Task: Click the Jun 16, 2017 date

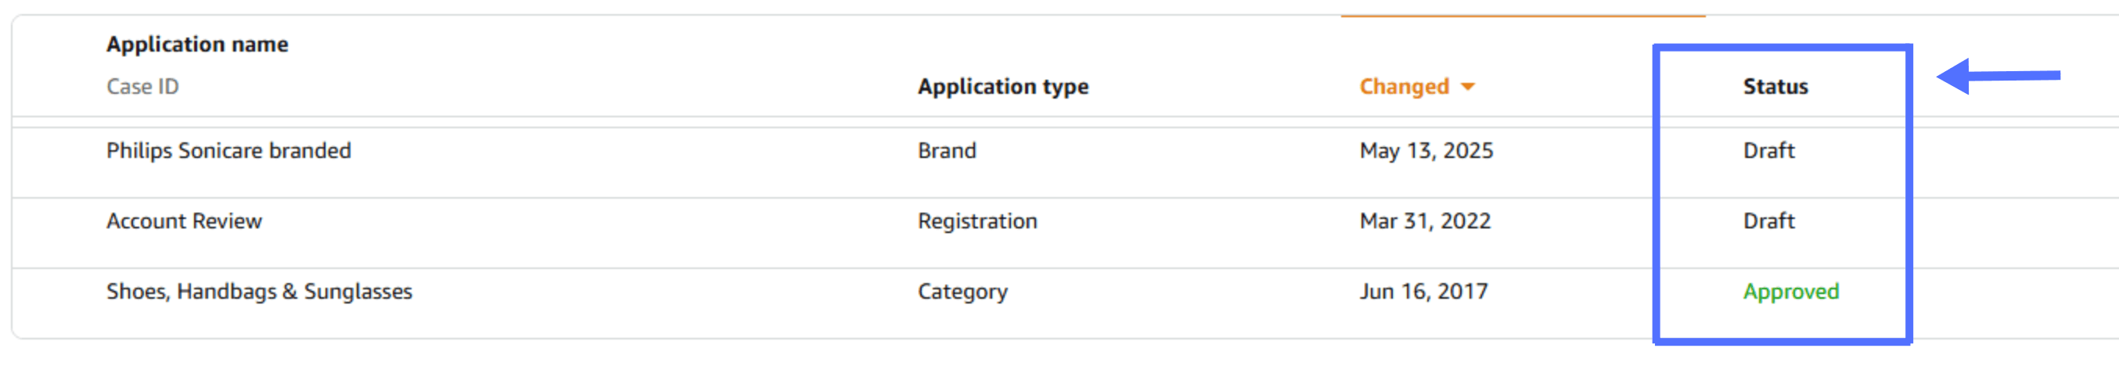Action: (1423, 292)
